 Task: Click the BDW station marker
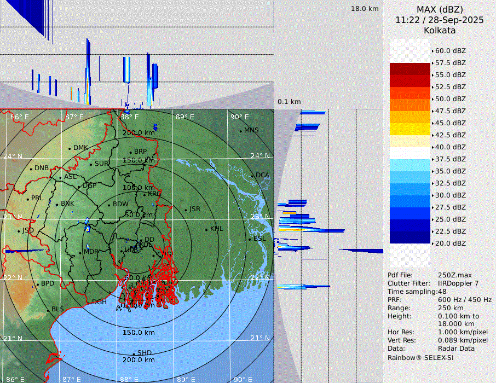pos(109,205)
